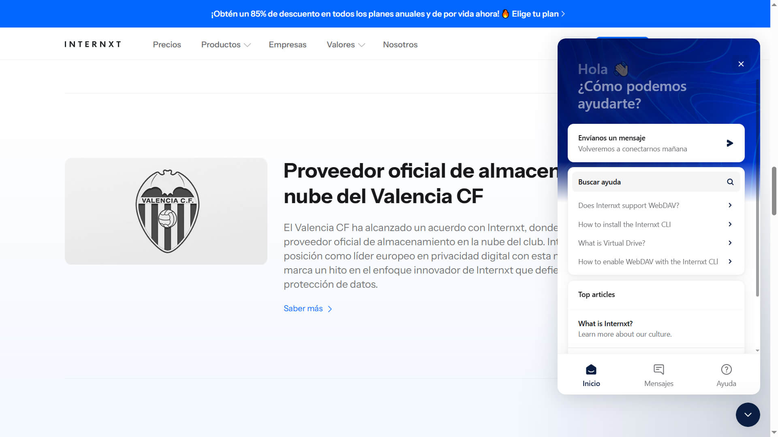The width and height of the screenshot is (778, 437).
Task: Click the Valencia C.F. crest image
Action: click(x=167, y=211)
